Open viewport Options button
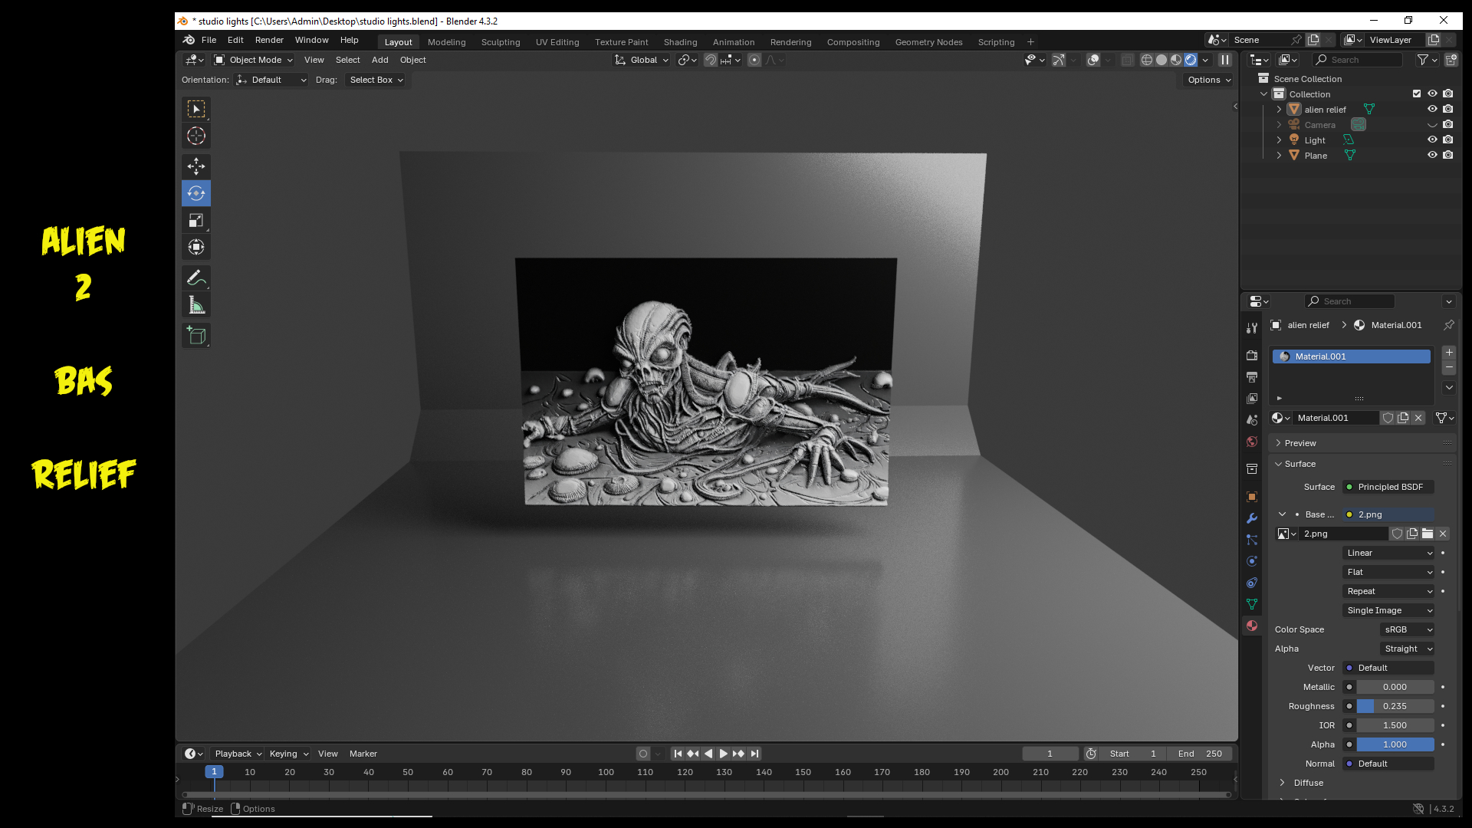Viewport: 1472px width, 828px height. (x=1209, y=80)
